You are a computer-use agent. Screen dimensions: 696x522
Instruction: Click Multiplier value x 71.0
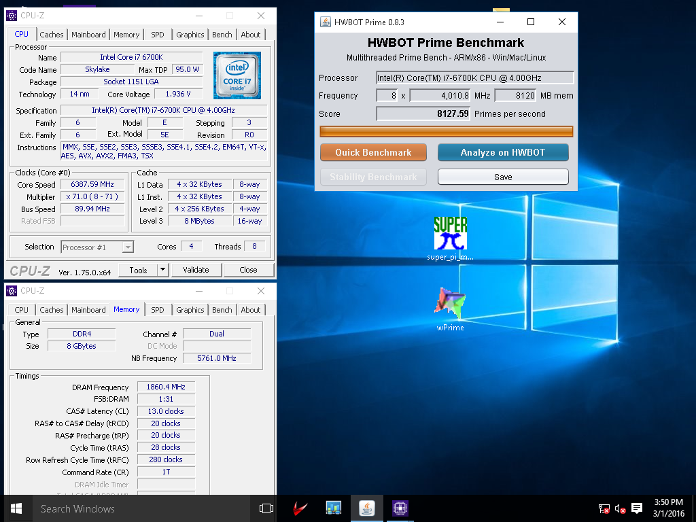(x=92, y=196)
